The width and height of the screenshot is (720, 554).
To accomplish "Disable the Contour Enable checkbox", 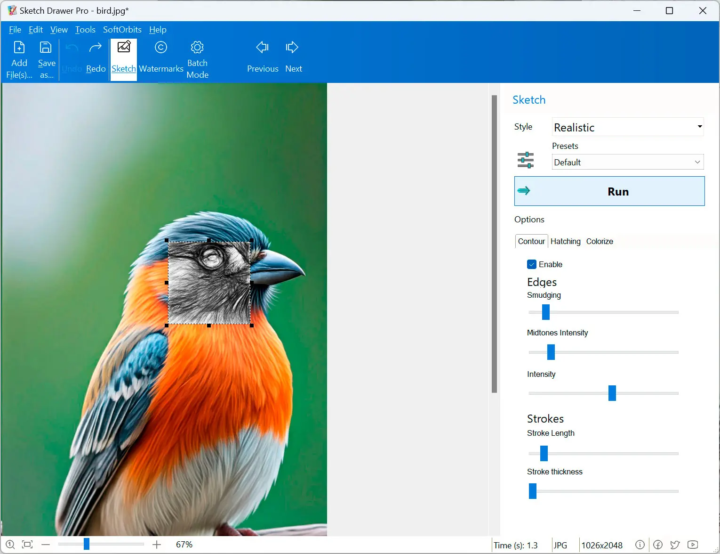I will click(532, 264).
